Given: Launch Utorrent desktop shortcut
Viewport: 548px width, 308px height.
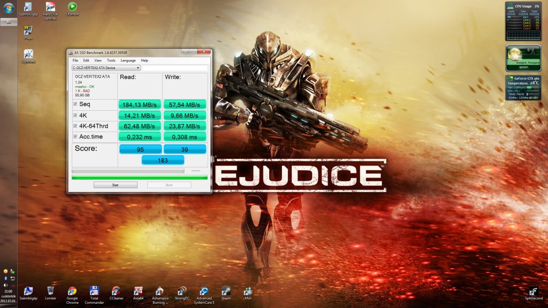Looking at the screenshot, I should coord(72,9).
